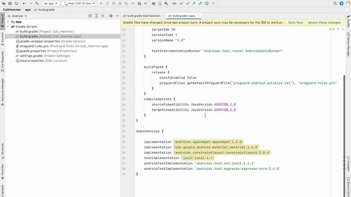351x197 pixels.
Task: Toggle the Resource Manager tool window
Action: pyautogui.click(x=2, y=92)
